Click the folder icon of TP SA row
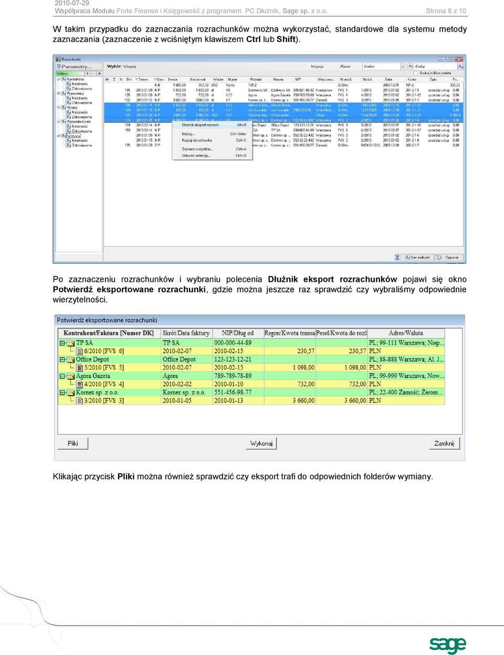Viewport: 504px width, 655px height. click(x=70, y=343)
